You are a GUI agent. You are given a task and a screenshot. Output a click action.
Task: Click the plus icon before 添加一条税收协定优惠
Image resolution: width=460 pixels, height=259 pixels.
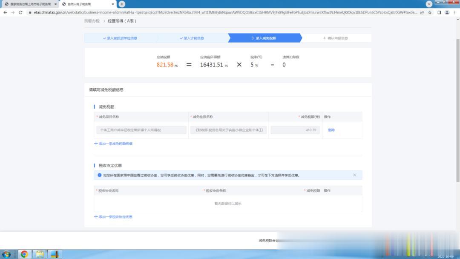[96, 216]
